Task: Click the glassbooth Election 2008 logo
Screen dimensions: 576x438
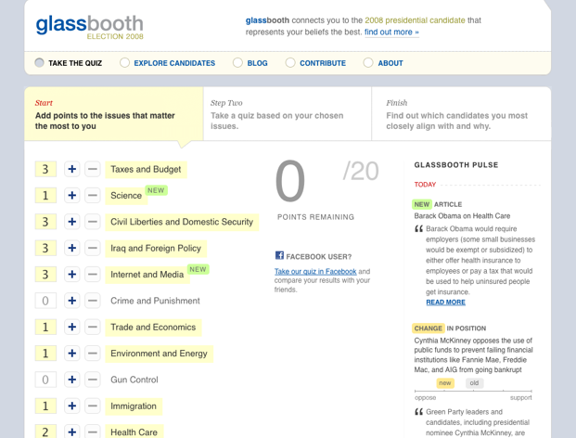Action: click(x=89, y=27)
